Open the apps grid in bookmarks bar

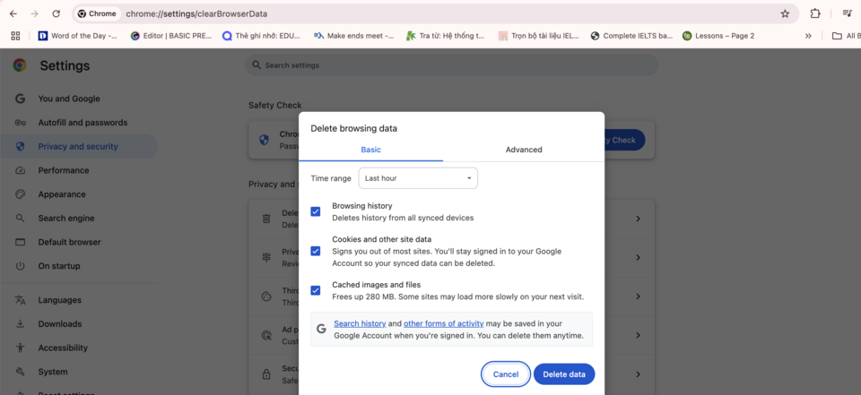[x=15, y=36]
